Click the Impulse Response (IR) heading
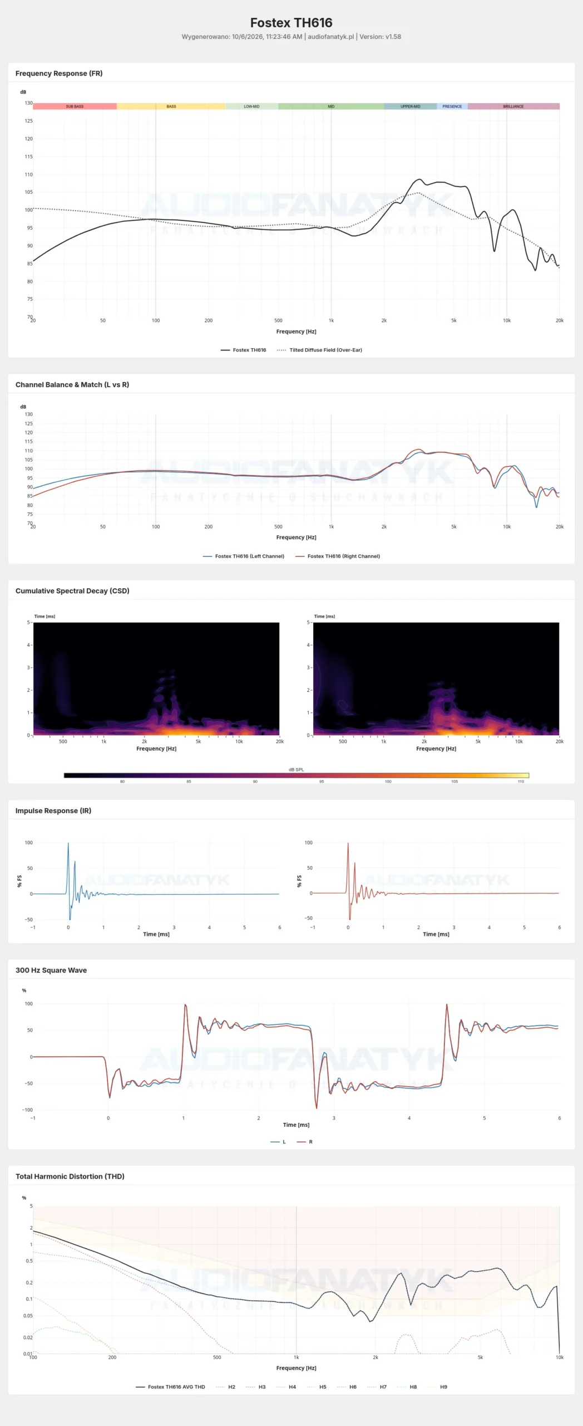This screenshot has width=583, height=1426. pyautogui.click(x=53, y=810)
